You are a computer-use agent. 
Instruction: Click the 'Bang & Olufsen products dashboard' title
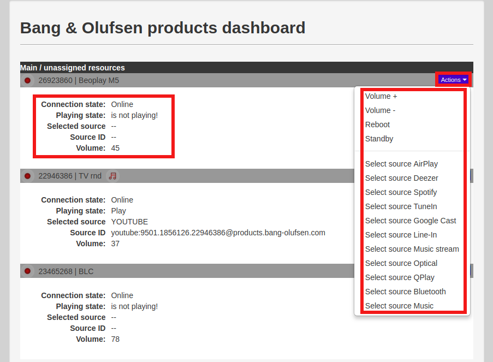click(163, 28)
